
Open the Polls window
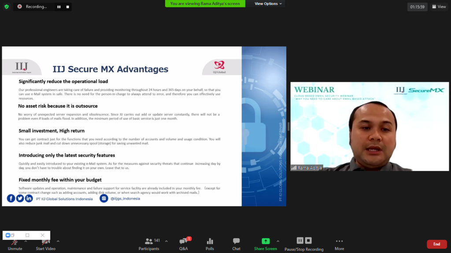point(210,244)
